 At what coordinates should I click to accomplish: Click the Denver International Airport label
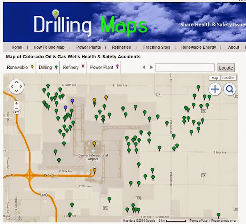[x=93, y=157]
